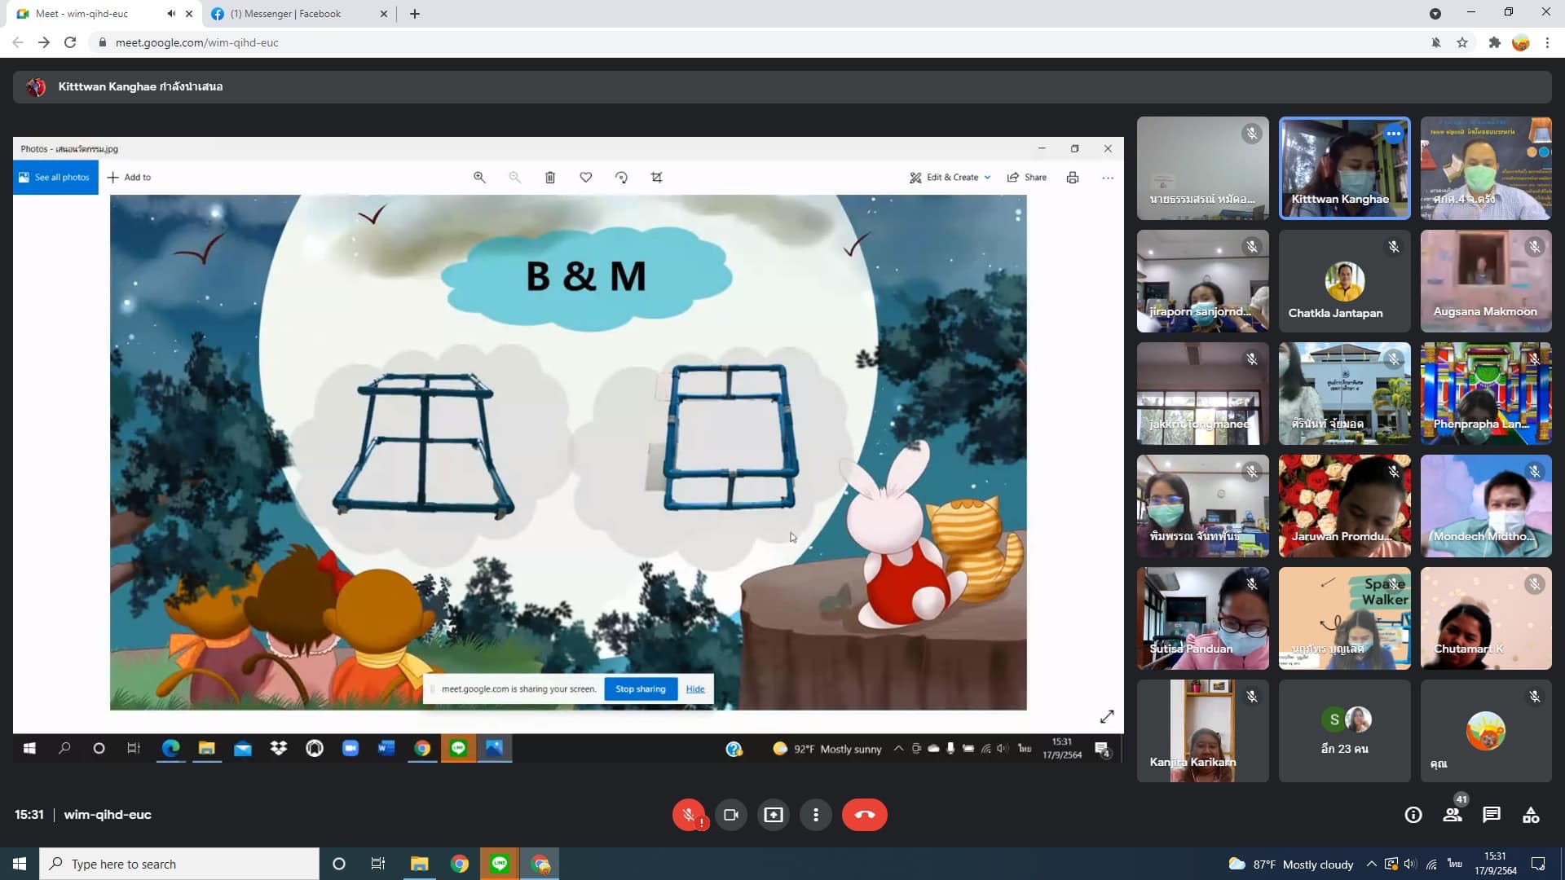Close the Messenger Facebook tab
1565x880 pixels.
pos(384,14)
